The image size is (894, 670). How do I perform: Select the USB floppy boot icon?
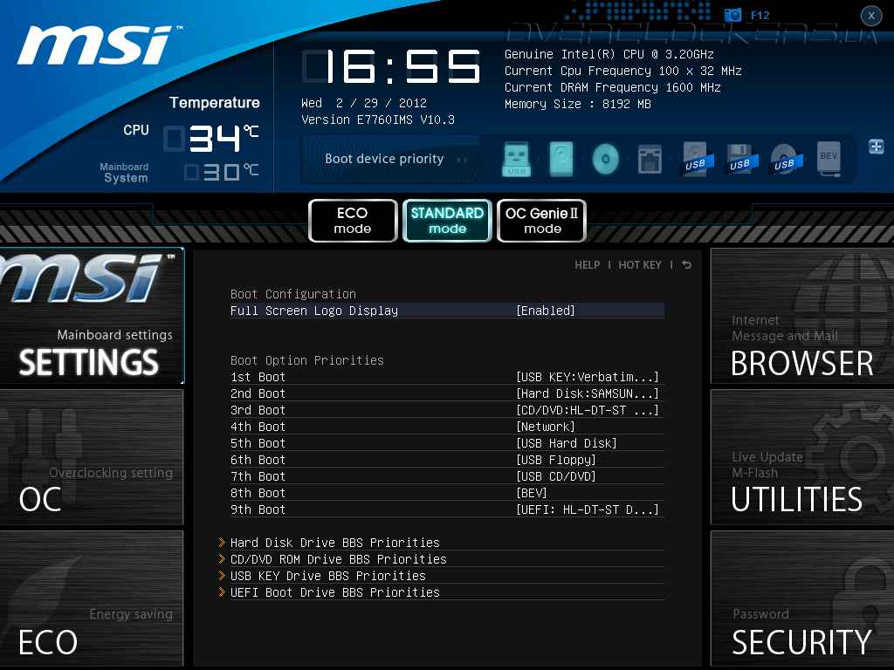[740, 159]
